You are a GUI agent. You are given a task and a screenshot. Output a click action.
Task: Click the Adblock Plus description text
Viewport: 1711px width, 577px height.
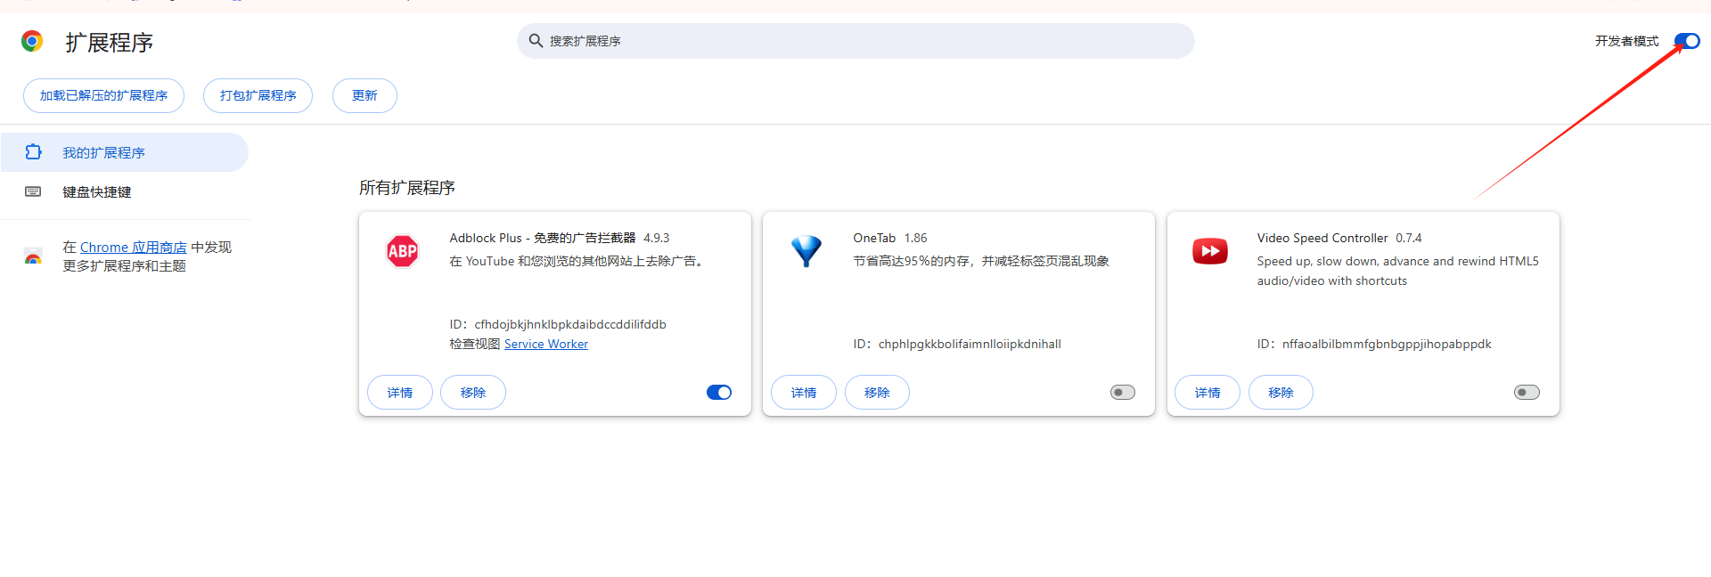coord(577,261)
